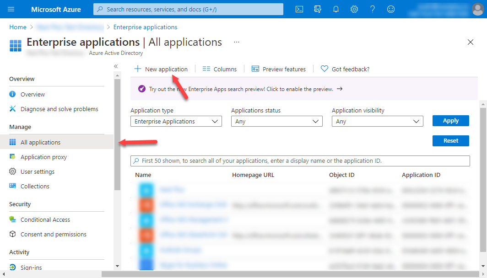Viewport: 487px width, 278px height.
Task: Click the Reset button
Action: pos(451,140)
